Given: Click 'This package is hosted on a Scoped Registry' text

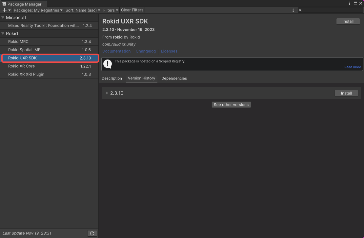Looking at the screenshot, I should pos(150,61).
